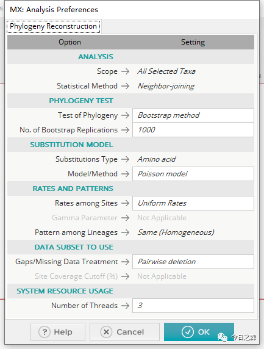
Task: Click the question mark icon on Help
Action: (45, 332)
